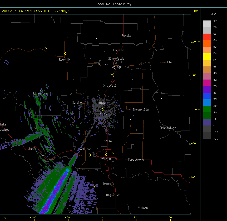Viewport: 227px width, 221px height.
Task: Click the Base_Reflectivity title text
Action: point(113,4)
